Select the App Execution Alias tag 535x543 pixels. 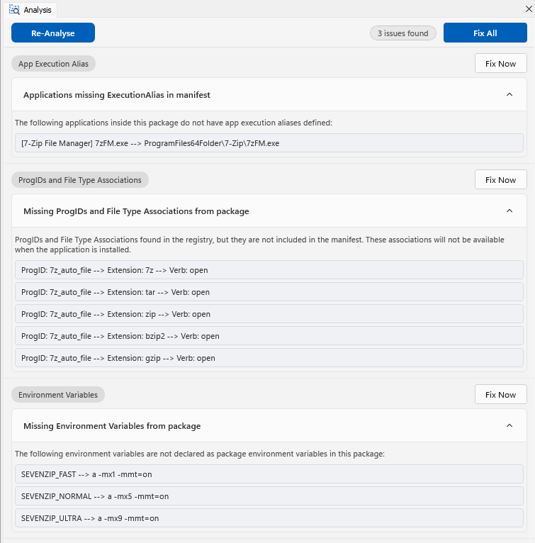point(53,64)
